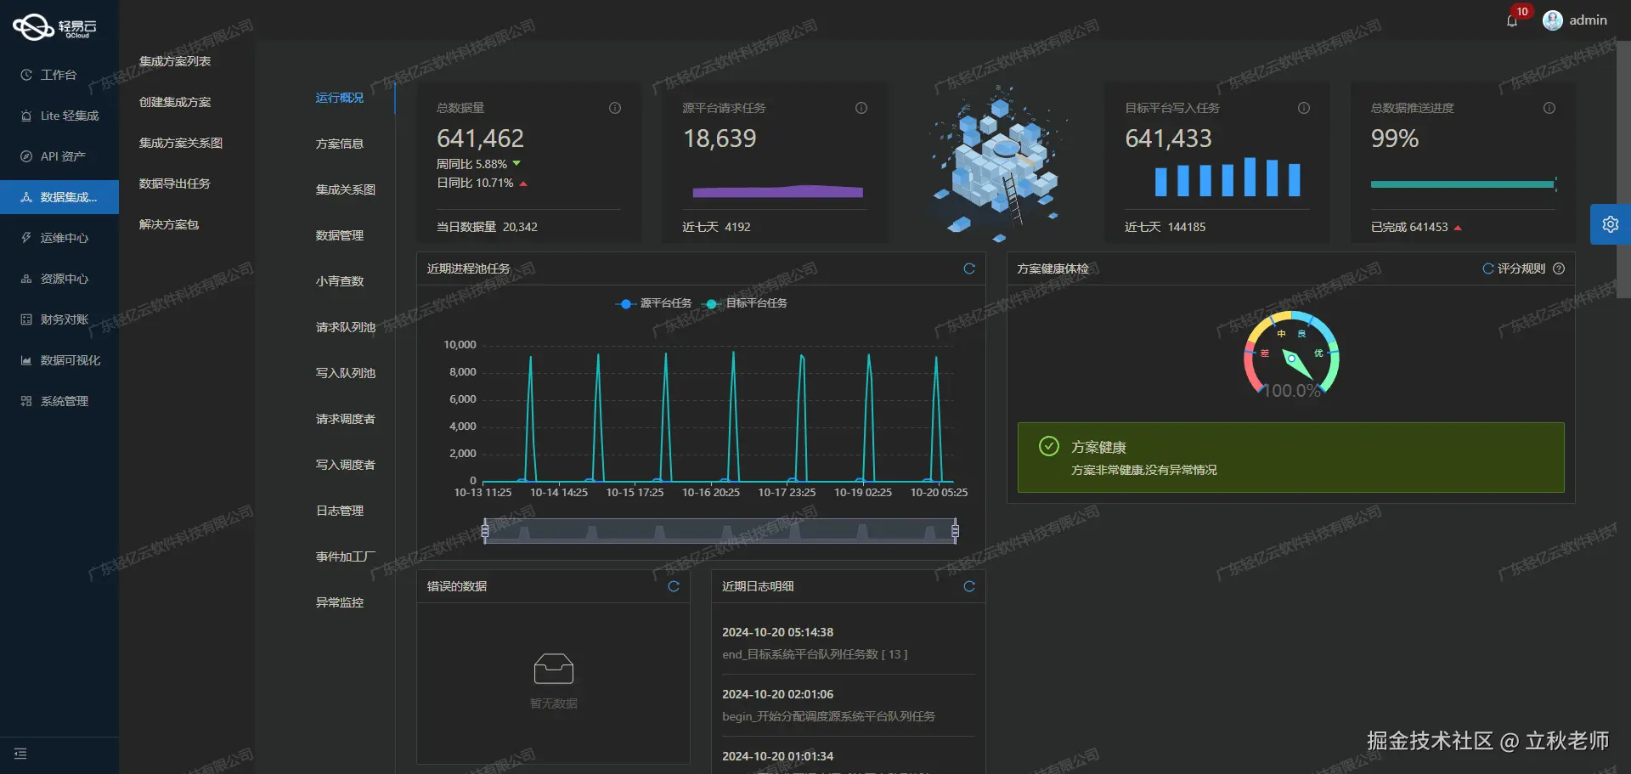1631x774 pixels.
Task: Open 数据可视化 in sidebar
Action: click(x=59, y=360)
